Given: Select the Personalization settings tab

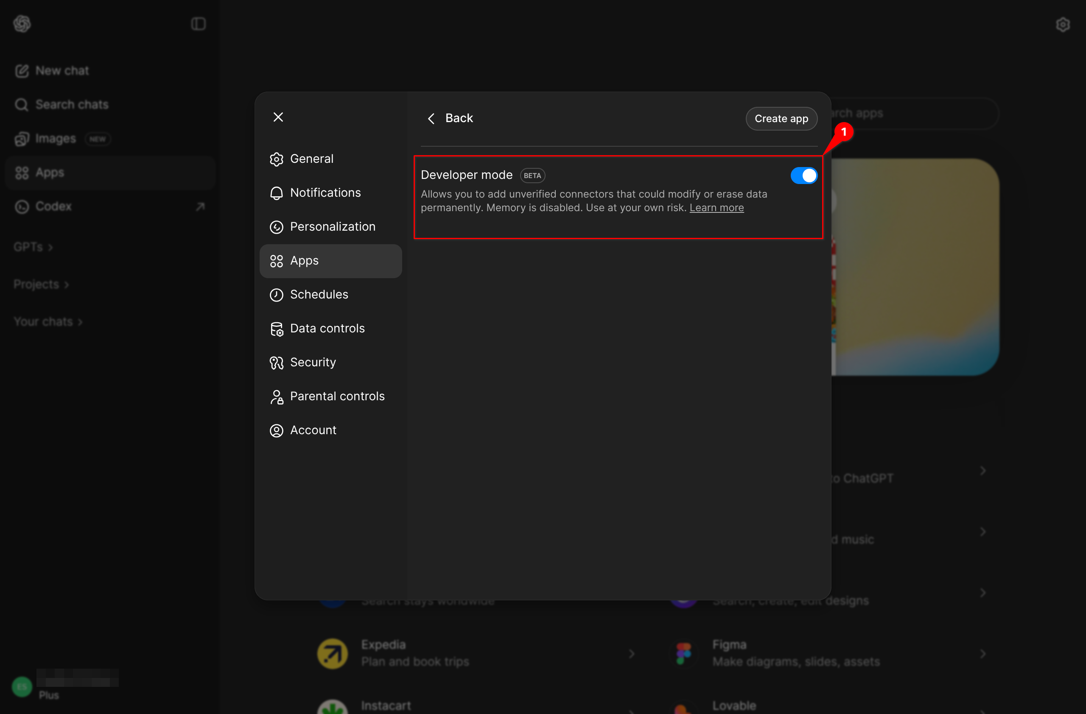Looking at the screenshot, I should tap(332, 226).
